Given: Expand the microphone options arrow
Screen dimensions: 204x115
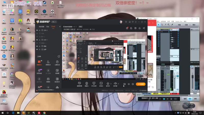Looking at the screenshot, I should point(111,84).
